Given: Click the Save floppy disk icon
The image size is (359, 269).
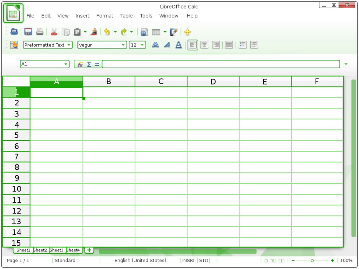Looking at the screenshot, I should pyautogui.click(x=28, y=32).
